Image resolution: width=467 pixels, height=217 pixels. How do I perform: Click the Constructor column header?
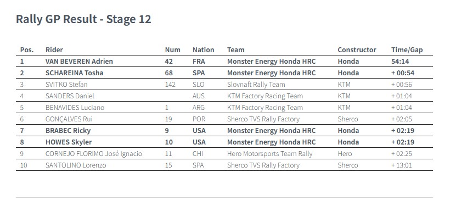pyautogui.click(x=357, y=50)
